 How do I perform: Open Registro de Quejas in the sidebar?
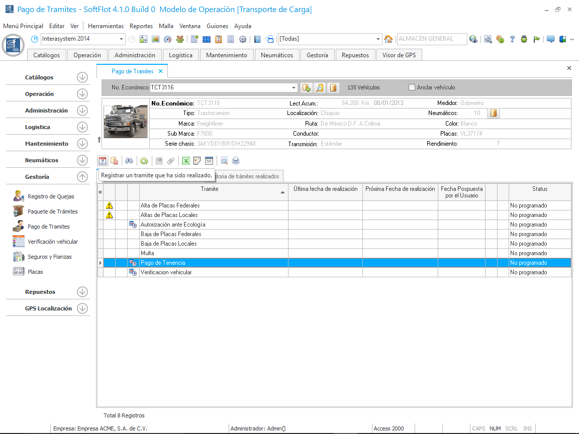(x=50, y=196)
